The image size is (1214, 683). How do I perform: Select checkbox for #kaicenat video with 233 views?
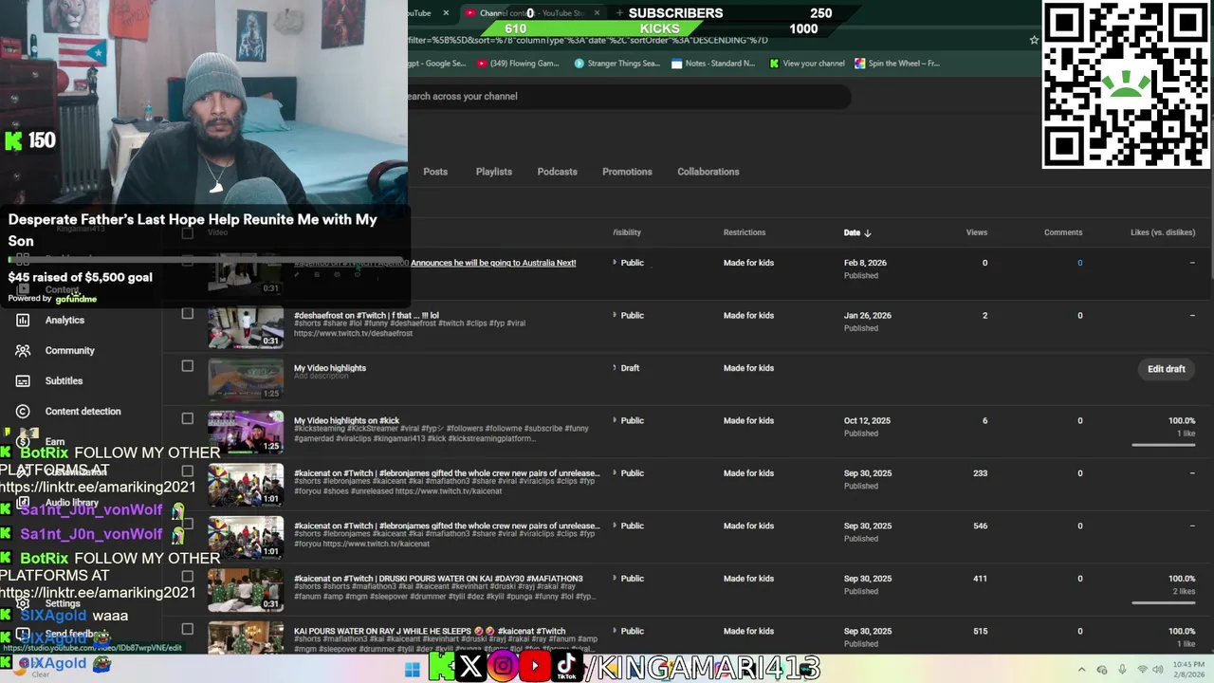pyautogui.click(x=188, y=471)
